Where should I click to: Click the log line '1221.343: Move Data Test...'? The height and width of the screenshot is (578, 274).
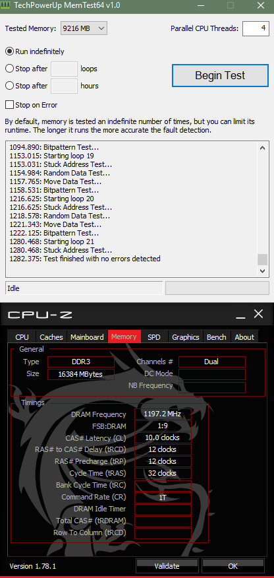55,224
